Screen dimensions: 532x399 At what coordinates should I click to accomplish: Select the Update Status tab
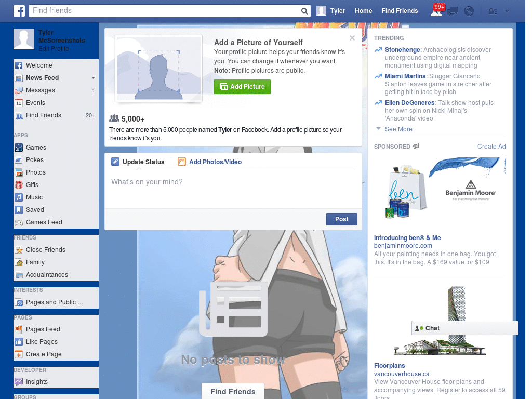pyautogui.click(x=138, y=162)
